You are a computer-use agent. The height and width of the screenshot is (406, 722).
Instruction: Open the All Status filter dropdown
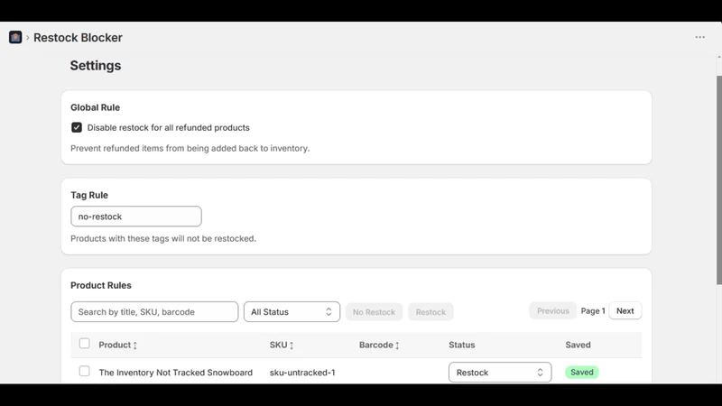point(292,311)
